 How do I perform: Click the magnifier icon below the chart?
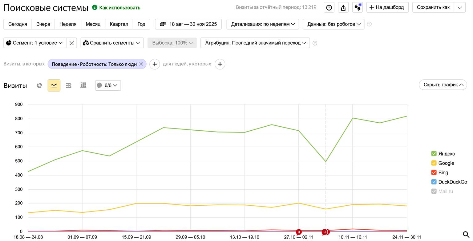point(466,235)
